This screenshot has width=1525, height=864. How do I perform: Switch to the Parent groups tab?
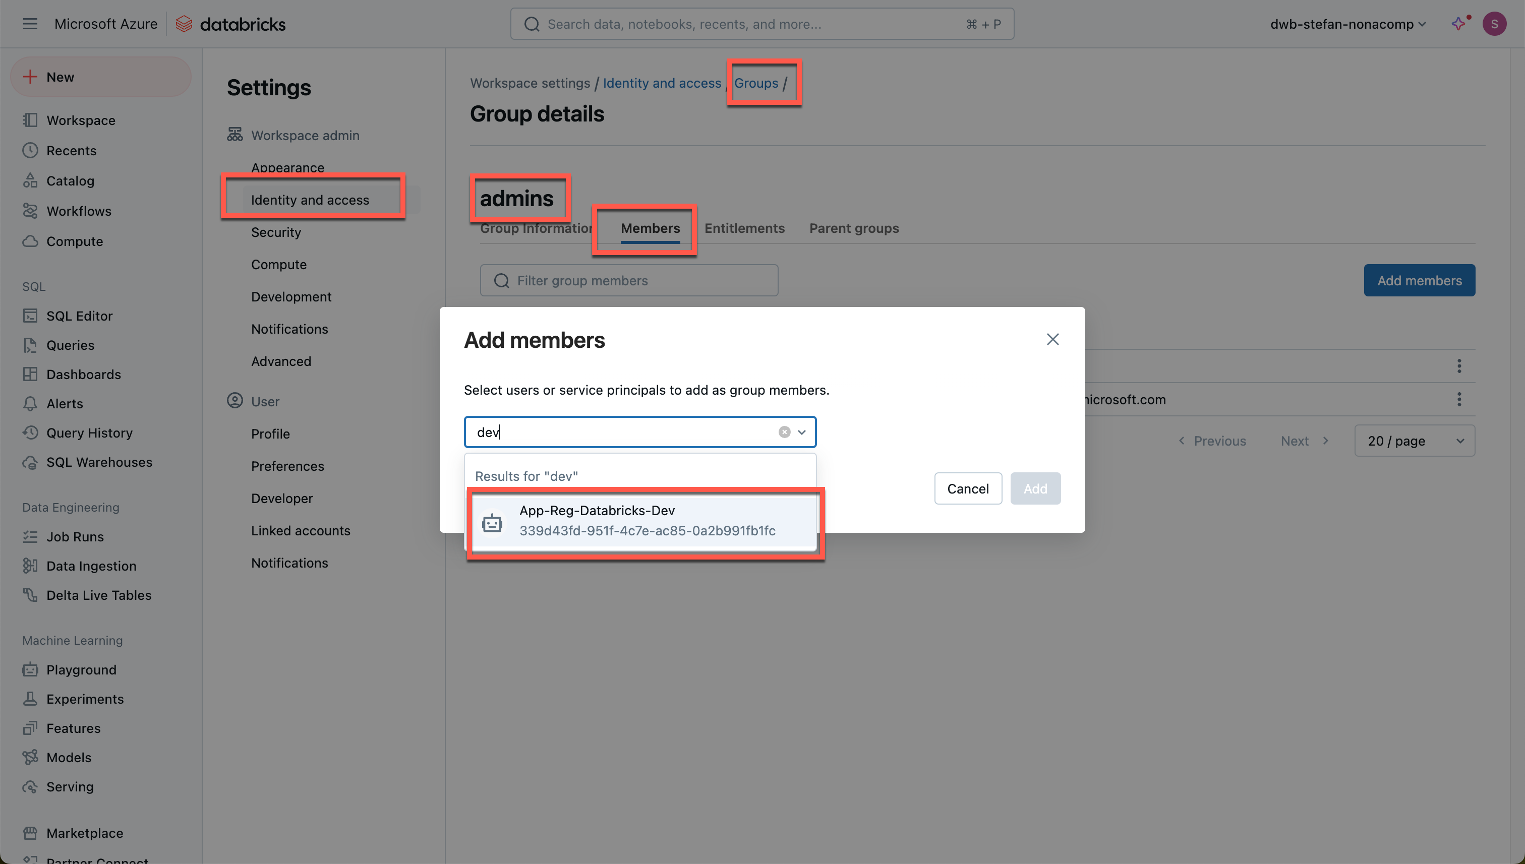coord(854,228)
